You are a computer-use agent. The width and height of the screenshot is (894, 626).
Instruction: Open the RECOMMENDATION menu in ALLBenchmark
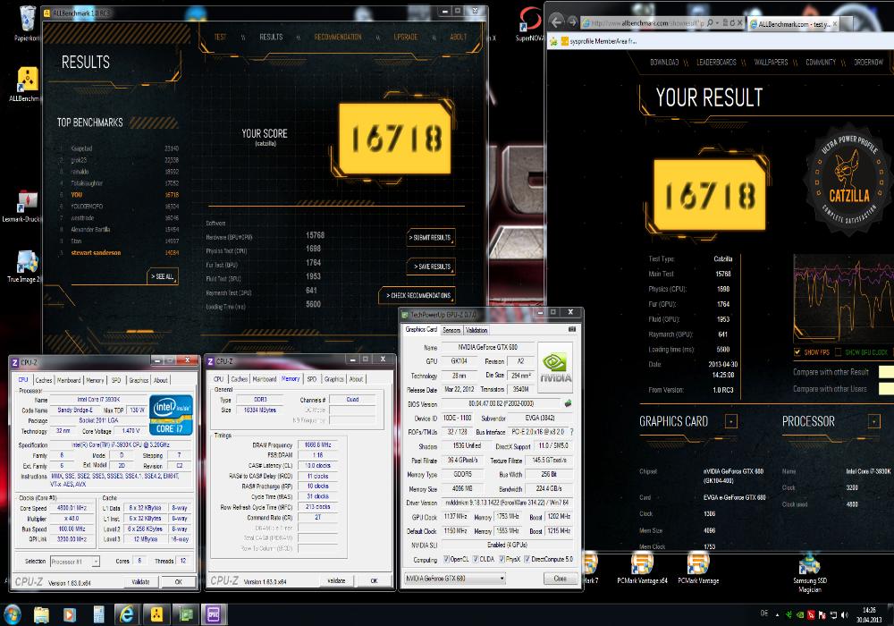(338, 37)
